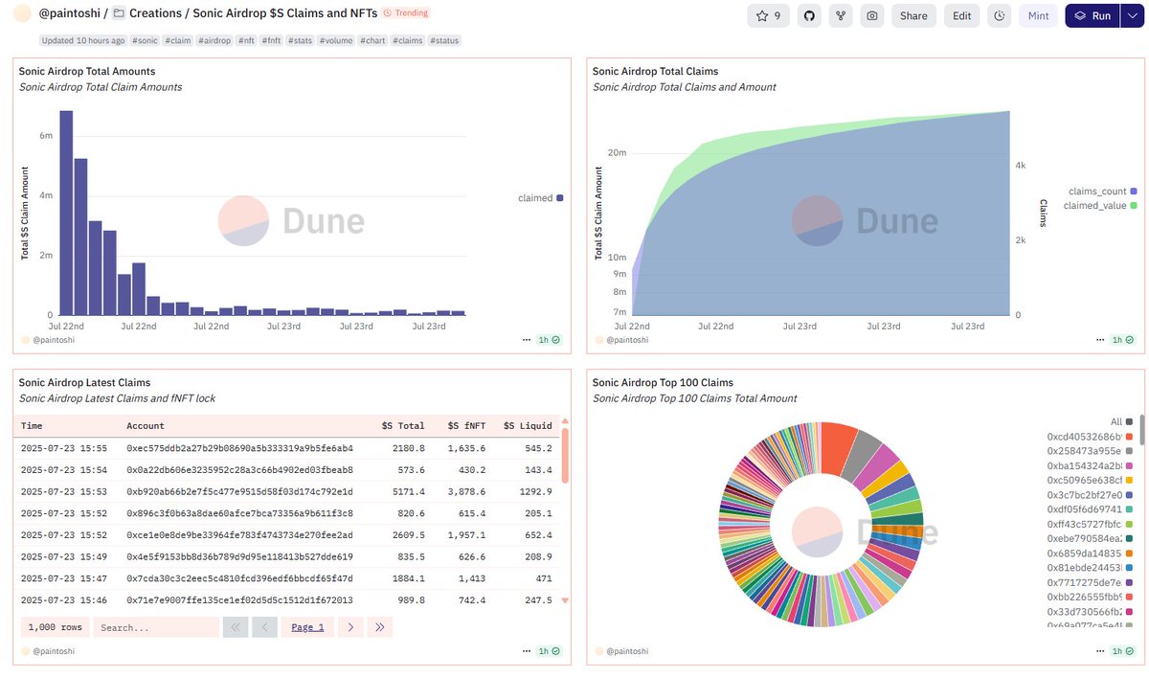The height and width of the screenshot is (678, 1149).
Task: Open Sonic Airdrop Top 100 Claims title
Action: click(x=663, y=382)
